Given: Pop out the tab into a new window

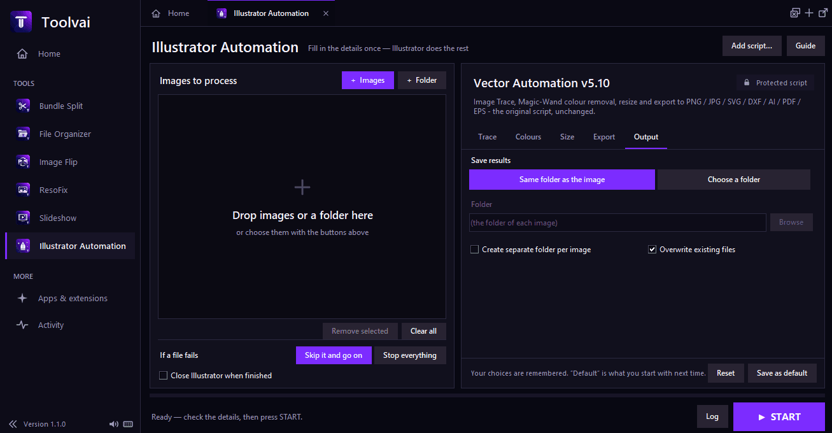Looking at the screenshot, I should pyautogui.click(x=822, y=13).
